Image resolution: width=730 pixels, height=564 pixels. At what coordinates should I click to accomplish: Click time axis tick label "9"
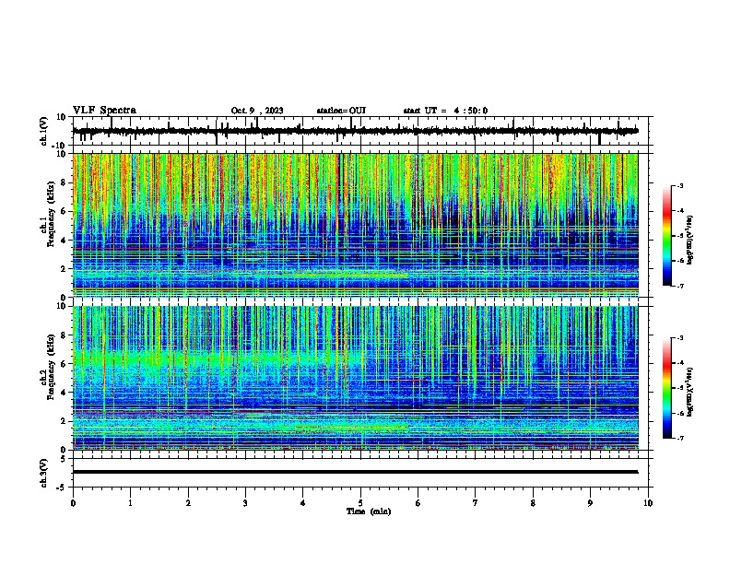tap(590, 503)
